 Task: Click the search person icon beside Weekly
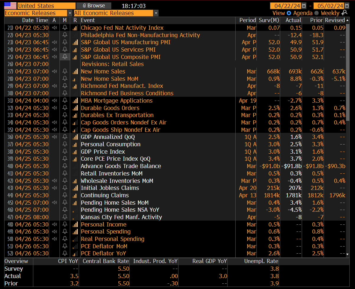344,13
